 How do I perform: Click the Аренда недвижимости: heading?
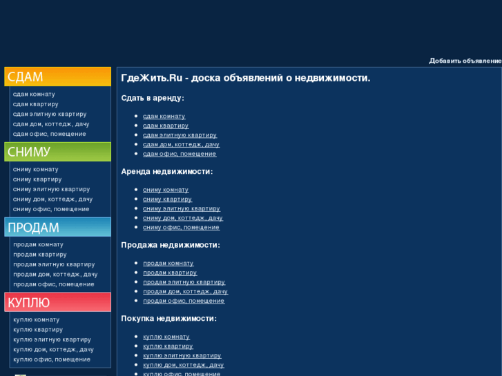(x=167, y=172)
